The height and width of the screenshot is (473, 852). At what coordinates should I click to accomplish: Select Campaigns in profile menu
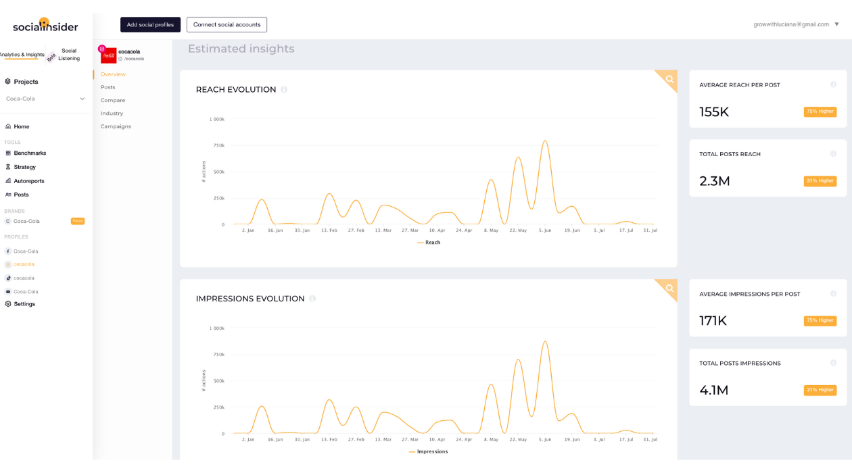[116, 126]
